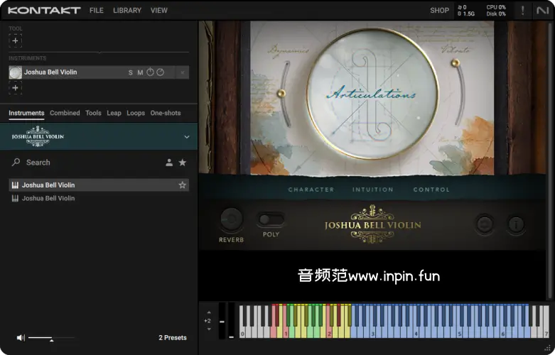This screenshot has height=355, width=555.
Task: Switch to the Instruments tab
Action: point(26,113)
